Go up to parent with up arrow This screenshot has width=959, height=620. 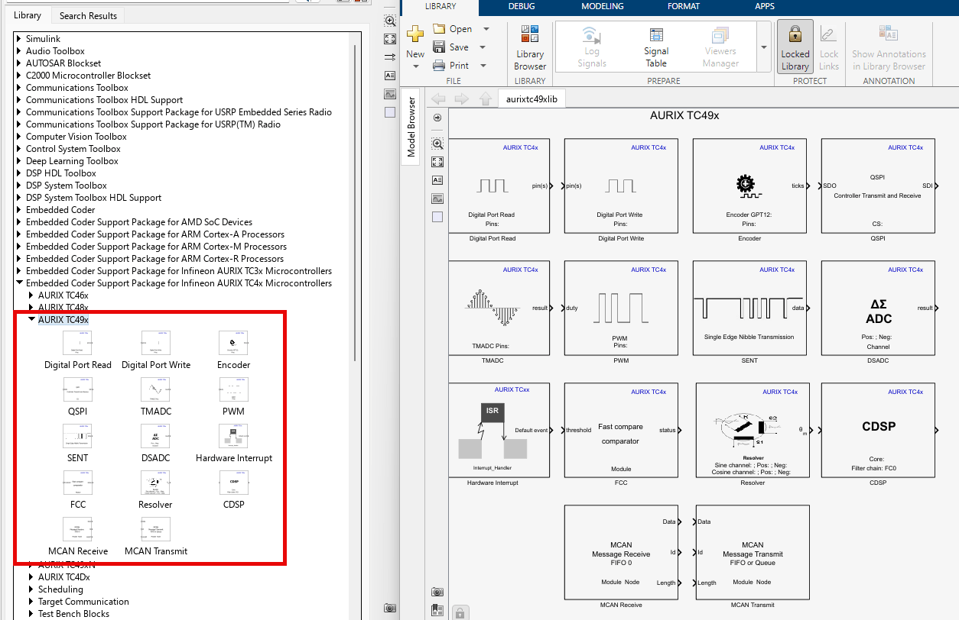tap(485, 99)
